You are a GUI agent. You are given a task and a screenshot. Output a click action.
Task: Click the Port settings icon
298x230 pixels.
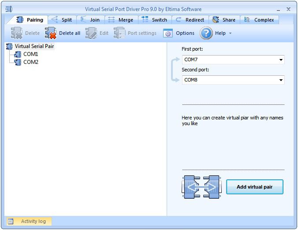pyautogui.click(x=119, y=33)
